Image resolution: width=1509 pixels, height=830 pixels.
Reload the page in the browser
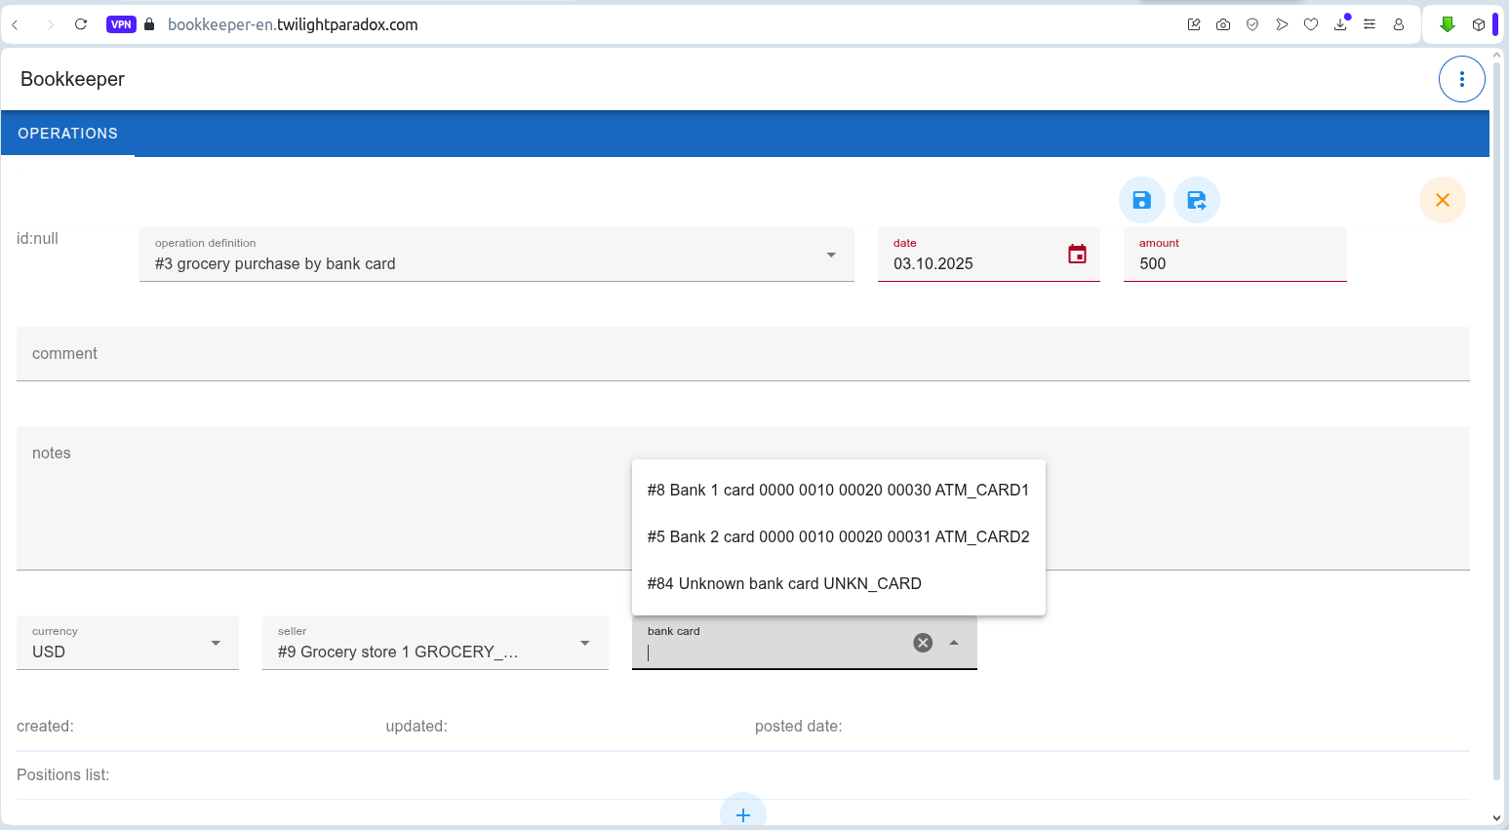click(81, 24)
